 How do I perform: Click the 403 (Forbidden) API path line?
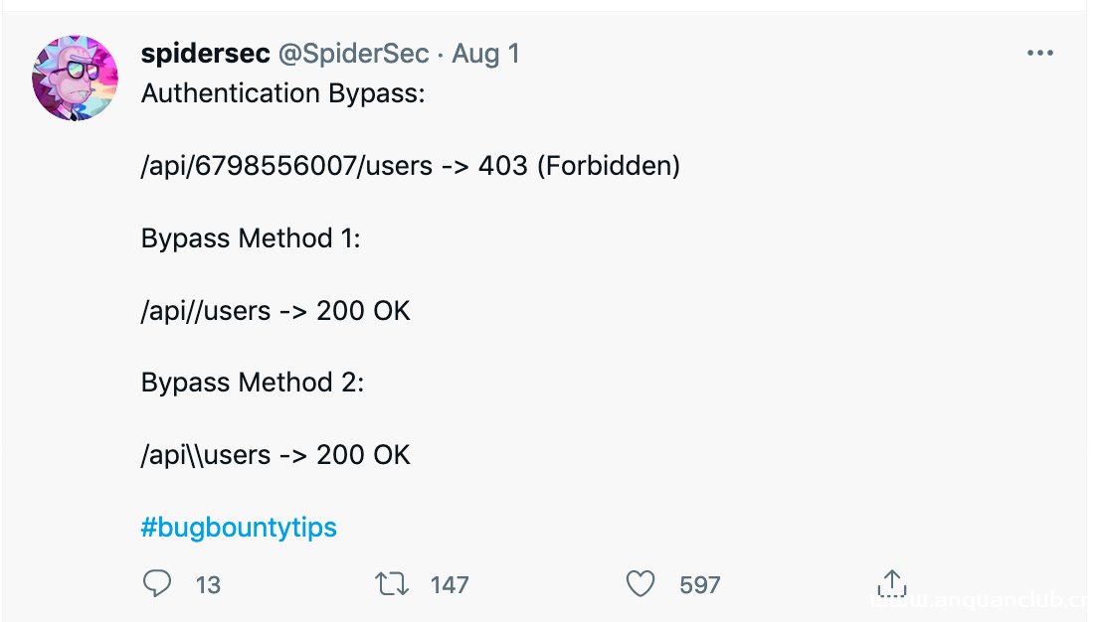[x=411, y=166]
